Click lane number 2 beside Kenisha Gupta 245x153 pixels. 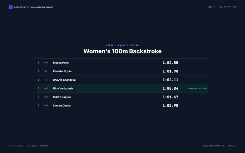(38, 71)
